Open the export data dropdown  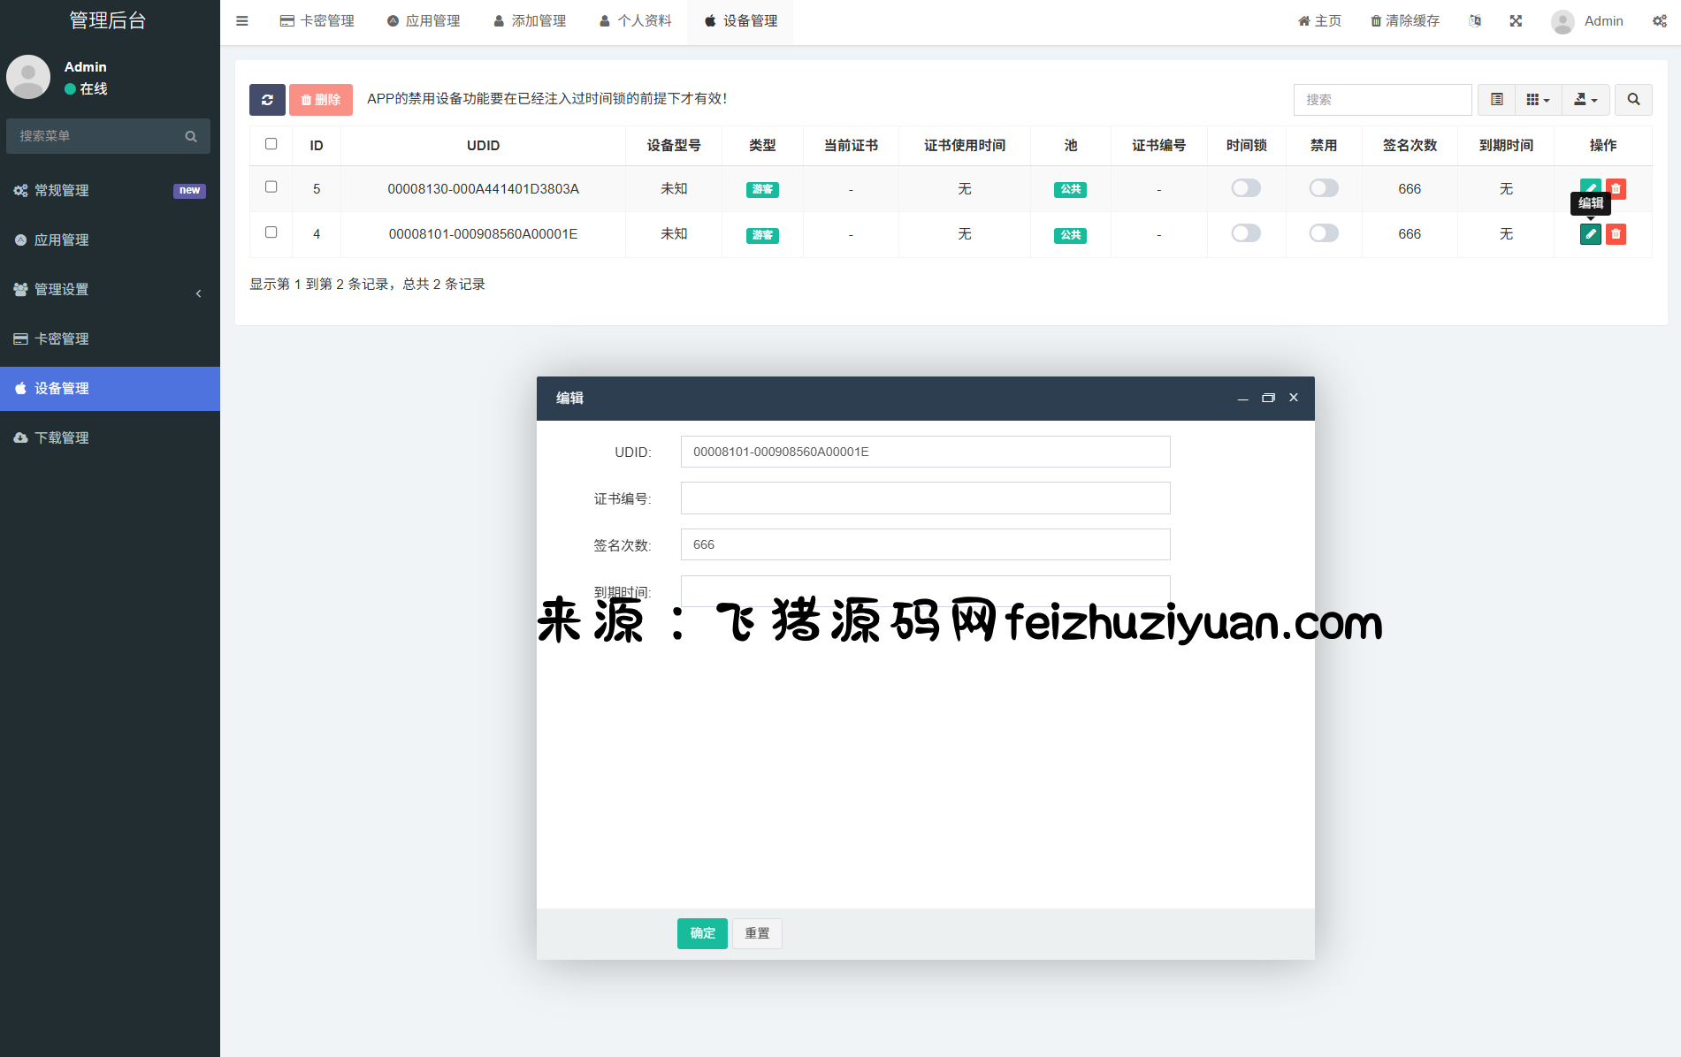pos(1585,100)
